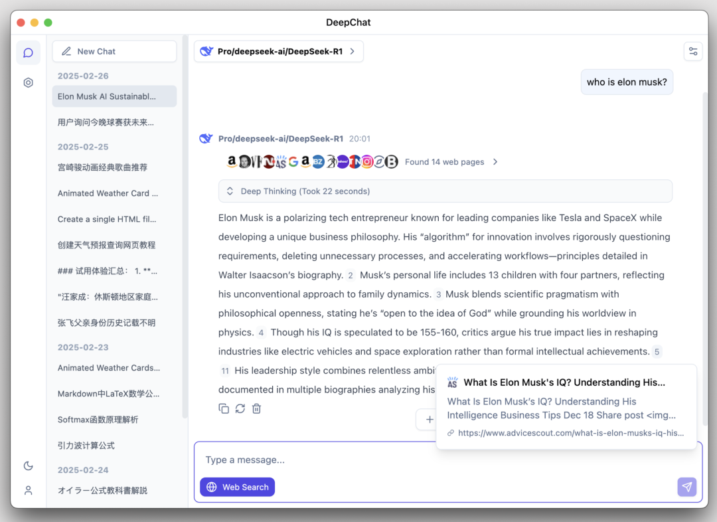The width and height of the screenshot is (717, 522).
Task: Open citation reference 2 after Isaacson's biography
Action: [351, 276]
